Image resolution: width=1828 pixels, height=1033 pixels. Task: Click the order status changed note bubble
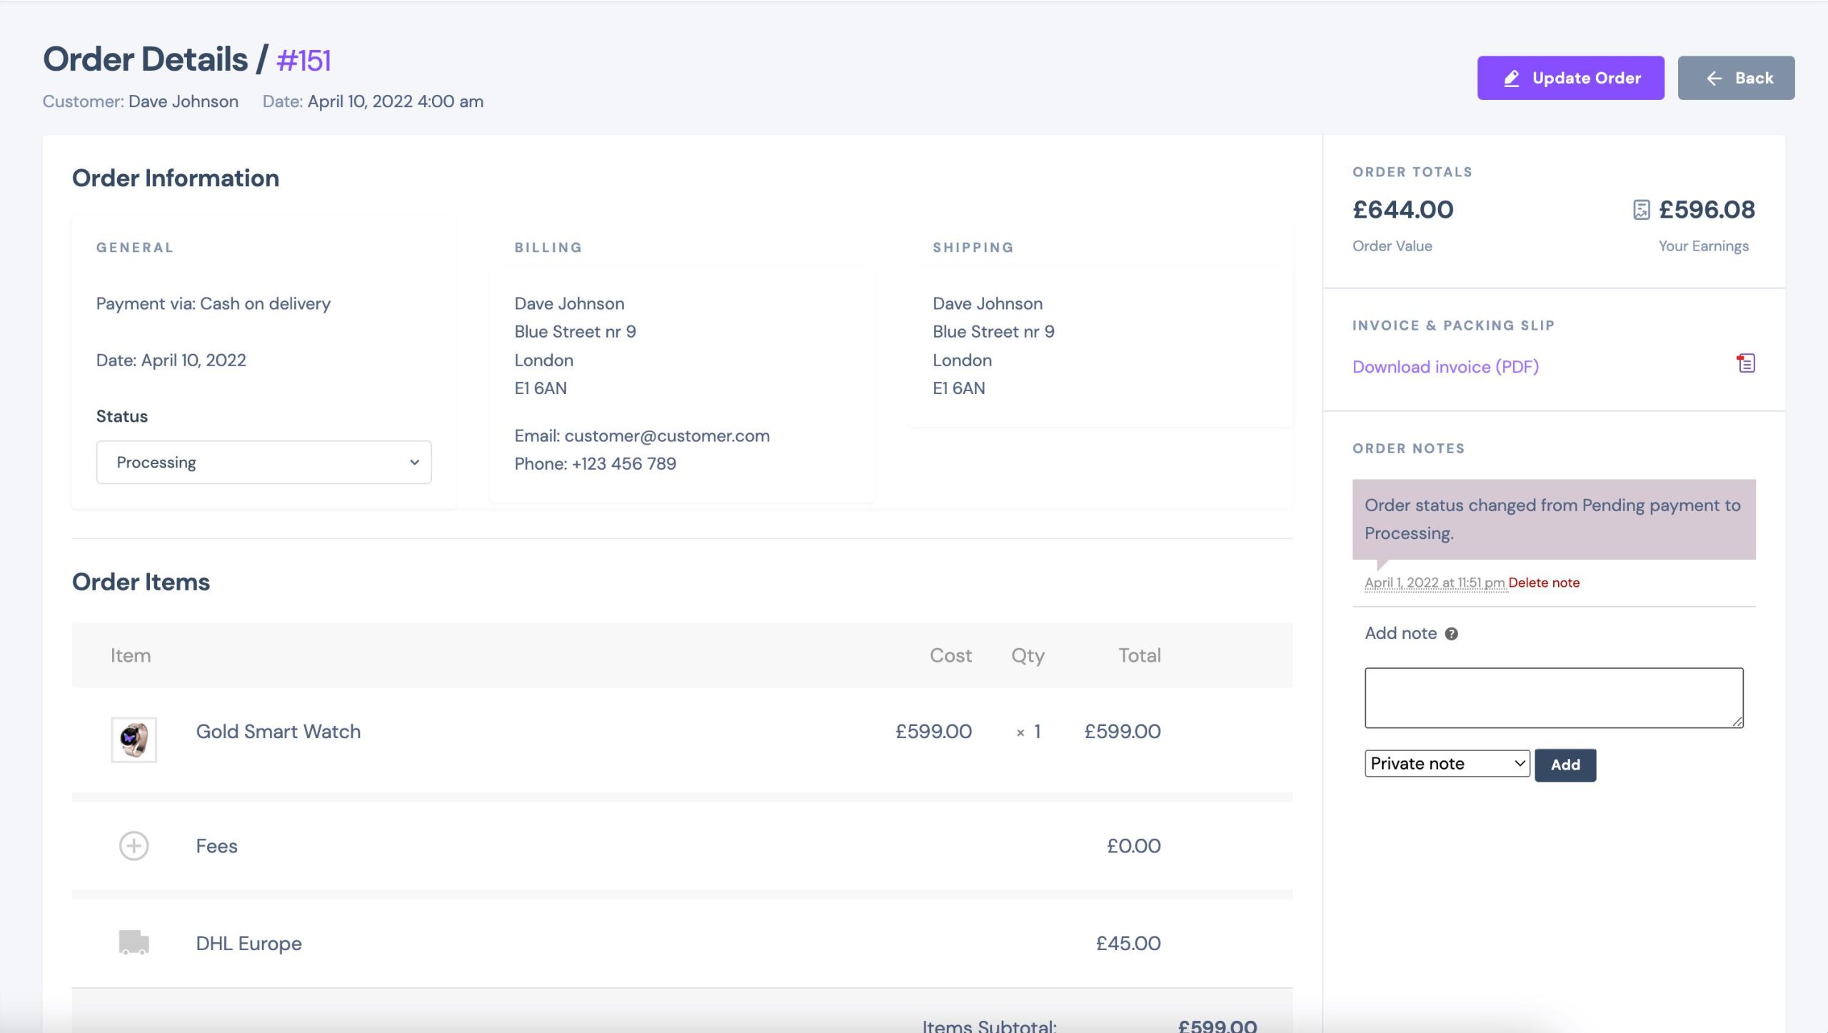pos(1554,519)
